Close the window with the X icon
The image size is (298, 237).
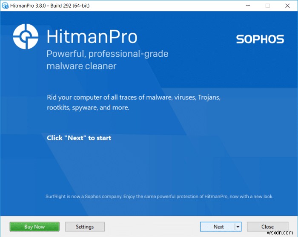pos(287,6)
